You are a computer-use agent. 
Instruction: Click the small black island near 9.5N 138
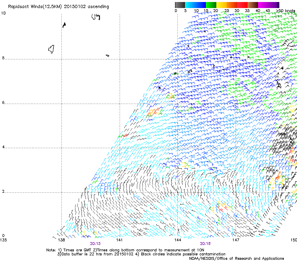[64, 25]
